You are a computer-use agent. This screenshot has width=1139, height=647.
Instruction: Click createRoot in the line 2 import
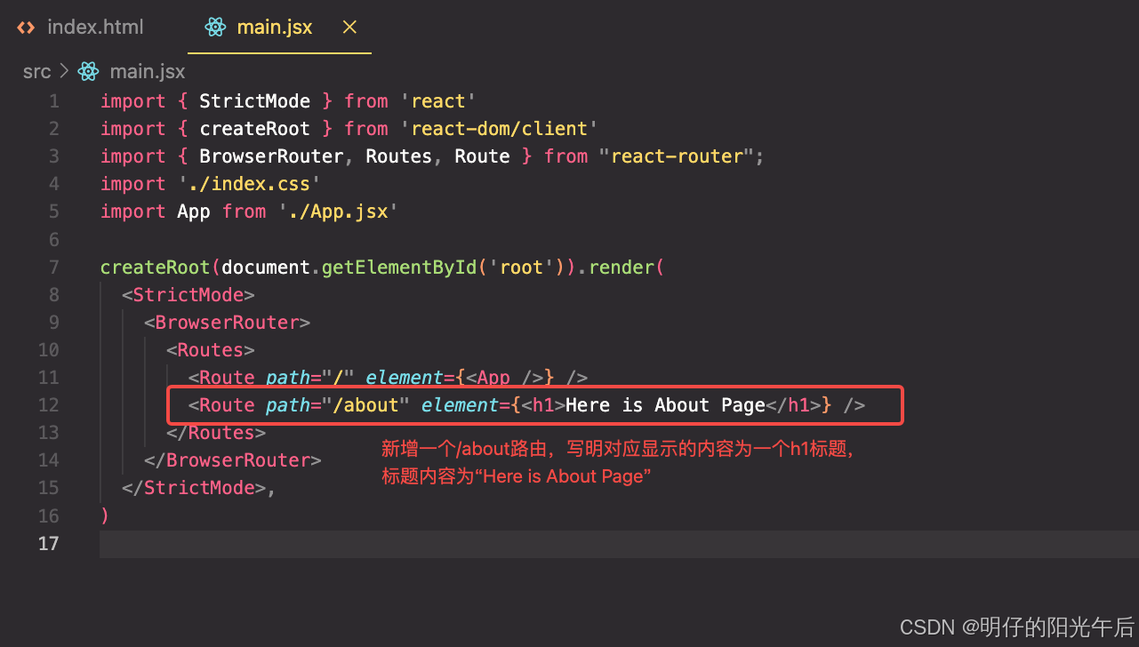click(254, 129)
